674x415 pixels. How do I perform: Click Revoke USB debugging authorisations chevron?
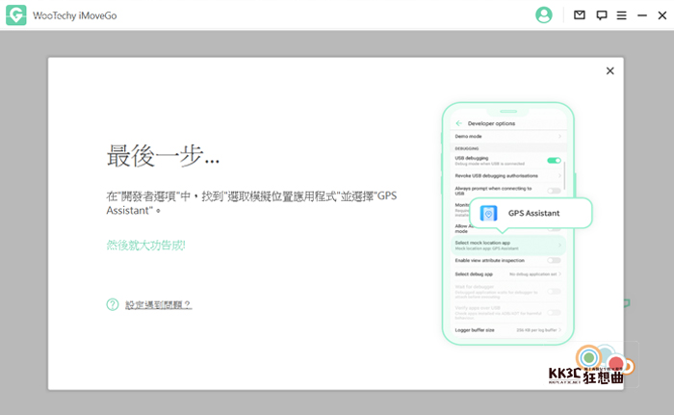click(x=559, y=175)
